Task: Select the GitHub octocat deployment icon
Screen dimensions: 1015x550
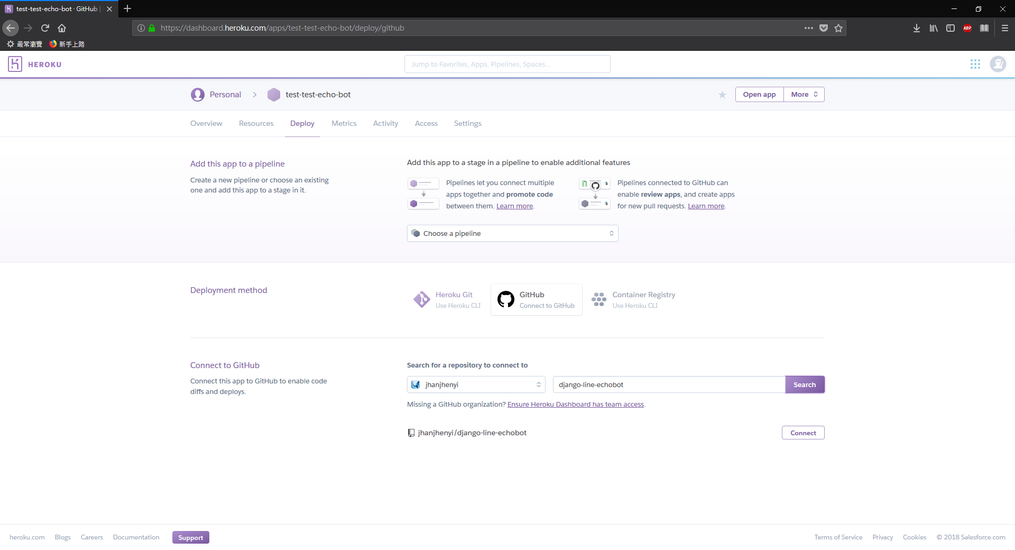Action: point(506,299)
